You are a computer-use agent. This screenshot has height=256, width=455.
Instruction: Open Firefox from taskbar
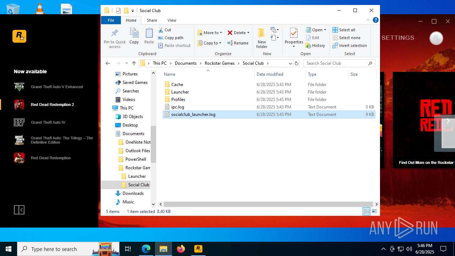click(181, 249)
